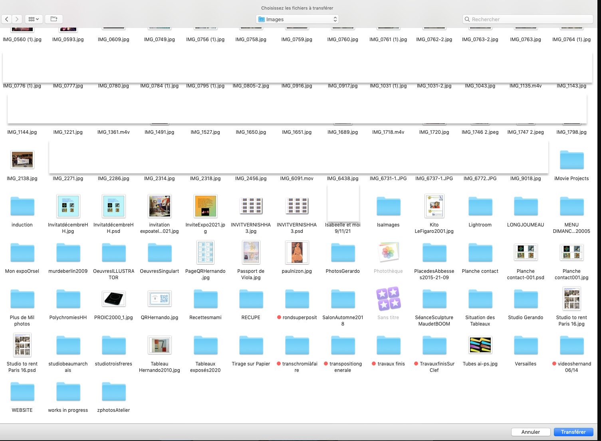Select the Photothèque library icon

tap(388, 252)
